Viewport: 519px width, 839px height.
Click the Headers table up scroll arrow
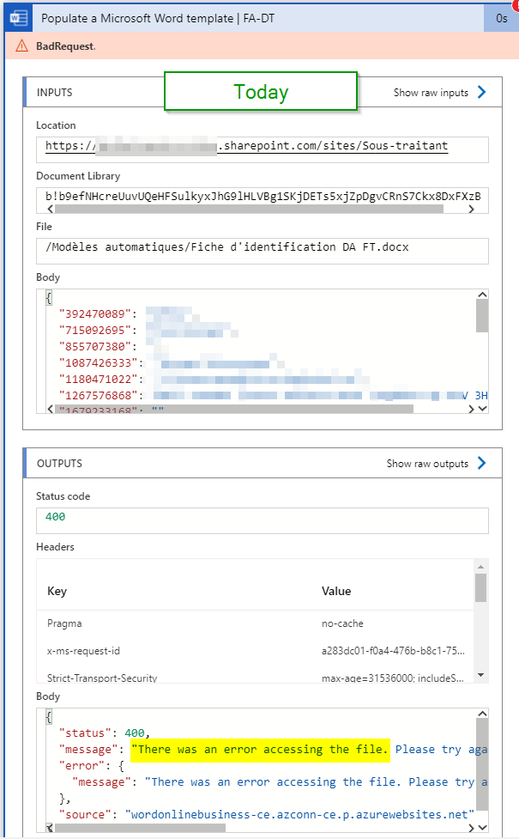pos(480,566)
